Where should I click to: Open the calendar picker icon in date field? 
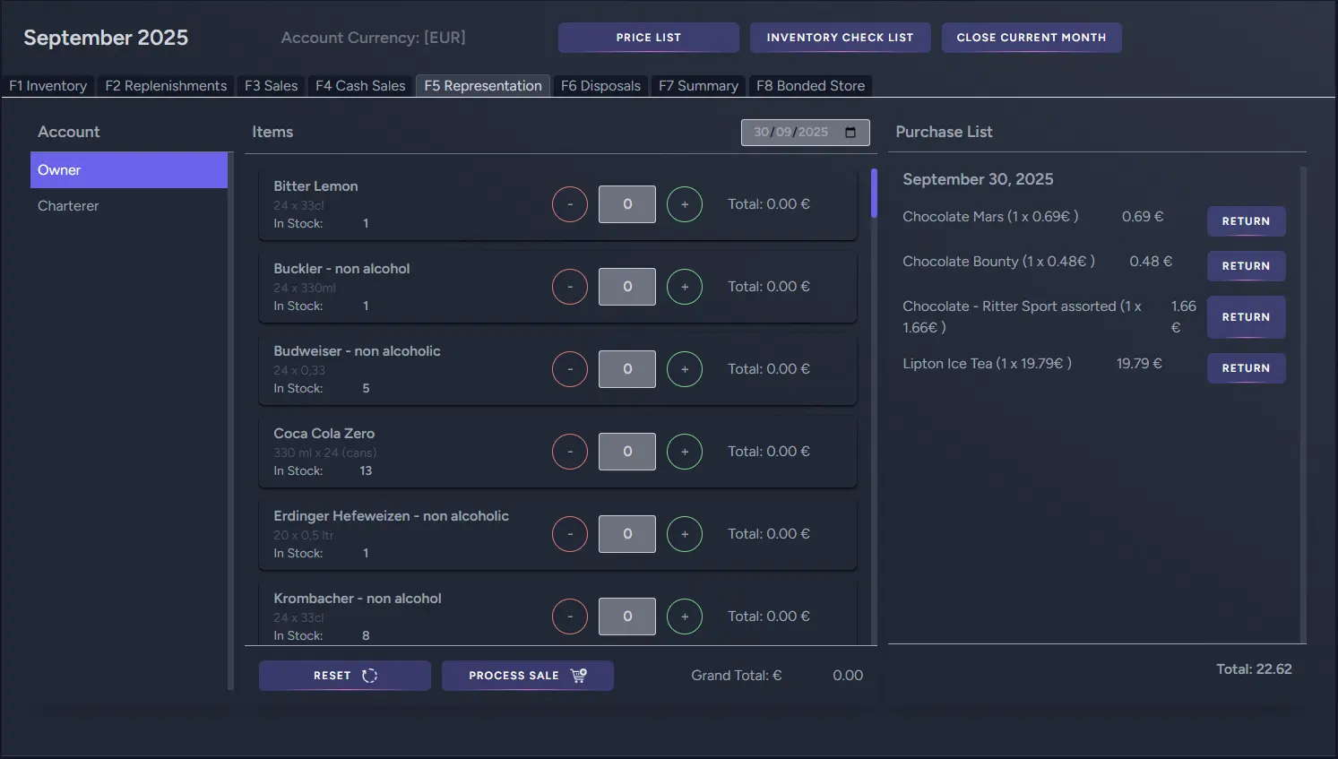coord(850,133)
